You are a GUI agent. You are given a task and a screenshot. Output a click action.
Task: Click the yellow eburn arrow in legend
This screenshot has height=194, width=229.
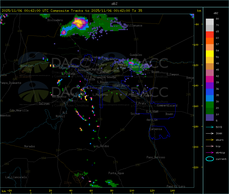[x=210, y=140]
